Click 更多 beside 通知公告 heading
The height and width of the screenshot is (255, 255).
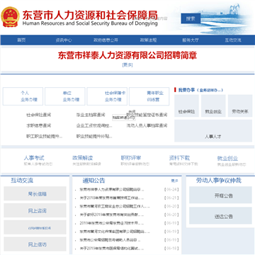coord(175,181)
